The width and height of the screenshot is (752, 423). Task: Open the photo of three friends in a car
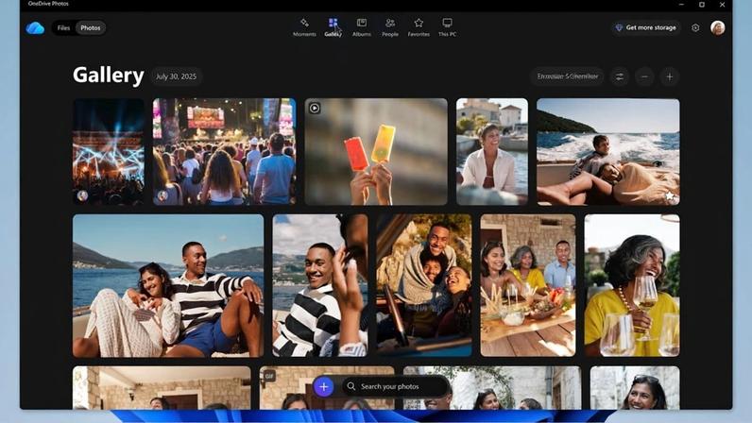(424, 285)
